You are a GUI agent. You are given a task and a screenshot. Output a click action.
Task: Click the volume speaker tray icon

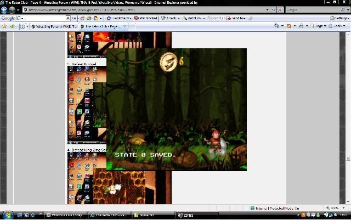click(335, 215)
